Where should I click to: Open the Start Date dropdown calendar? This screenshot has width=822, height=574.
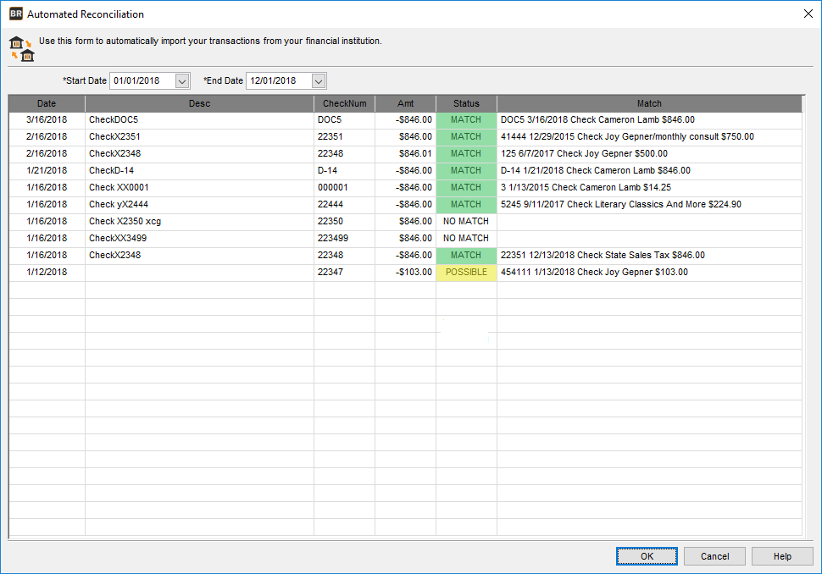pos(183,80)
